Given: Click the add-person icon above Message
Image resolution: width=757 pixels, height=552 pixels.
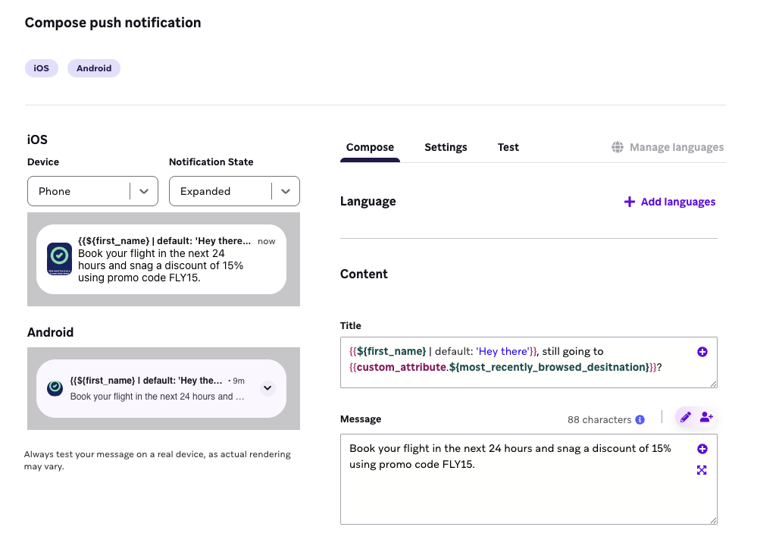Looking at the screenshot, I should (x=706, y=417).
